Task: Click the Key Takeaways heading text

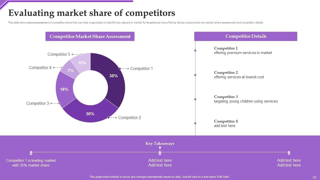Action: (160, 143)
